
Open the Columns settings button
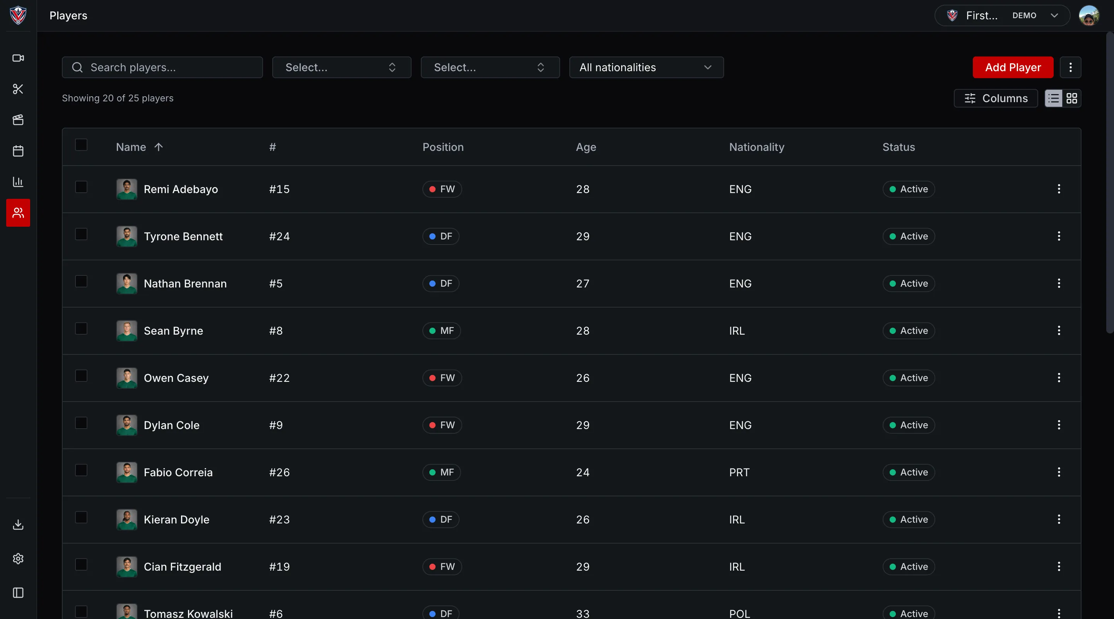coord(996,98)
